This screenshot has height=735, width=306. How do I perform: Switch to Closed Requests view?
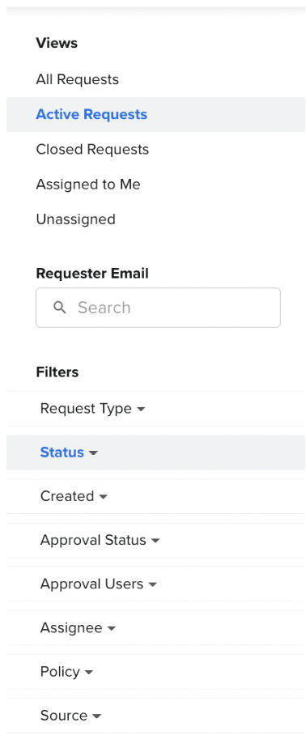tap(92, 149)
